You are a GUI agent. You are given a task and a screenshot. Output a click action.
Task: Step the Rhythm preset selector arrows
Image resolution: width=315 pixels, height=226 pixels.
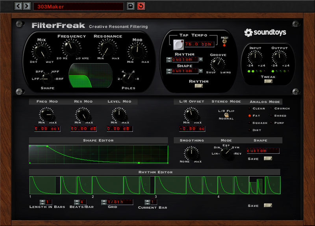tap(169, 60)
